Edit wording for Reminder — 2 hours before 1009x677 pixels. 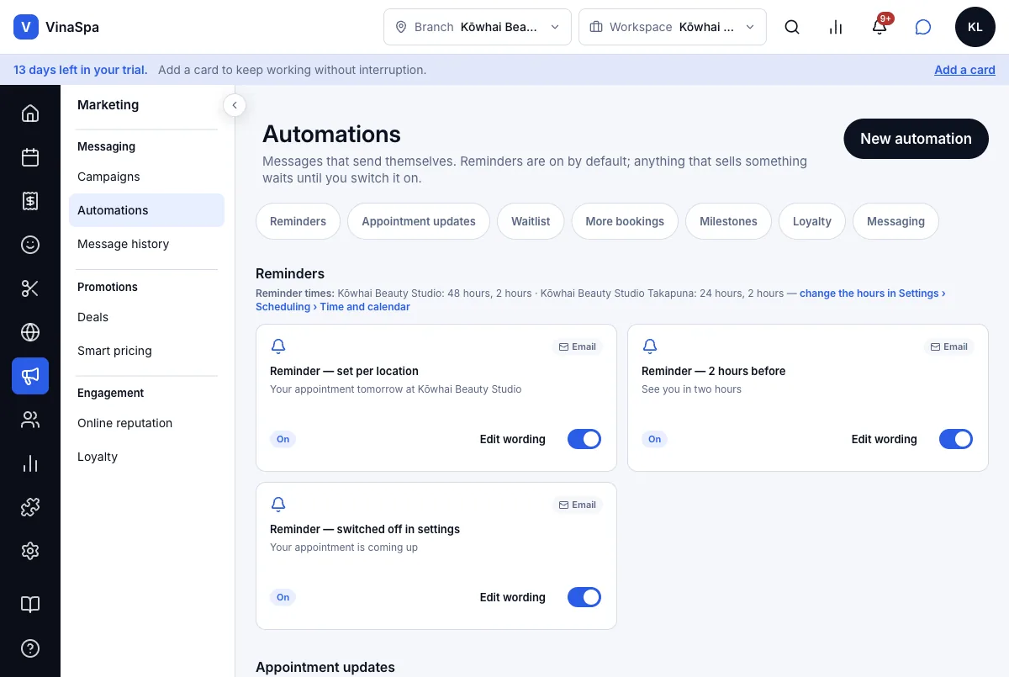[884, 439]
